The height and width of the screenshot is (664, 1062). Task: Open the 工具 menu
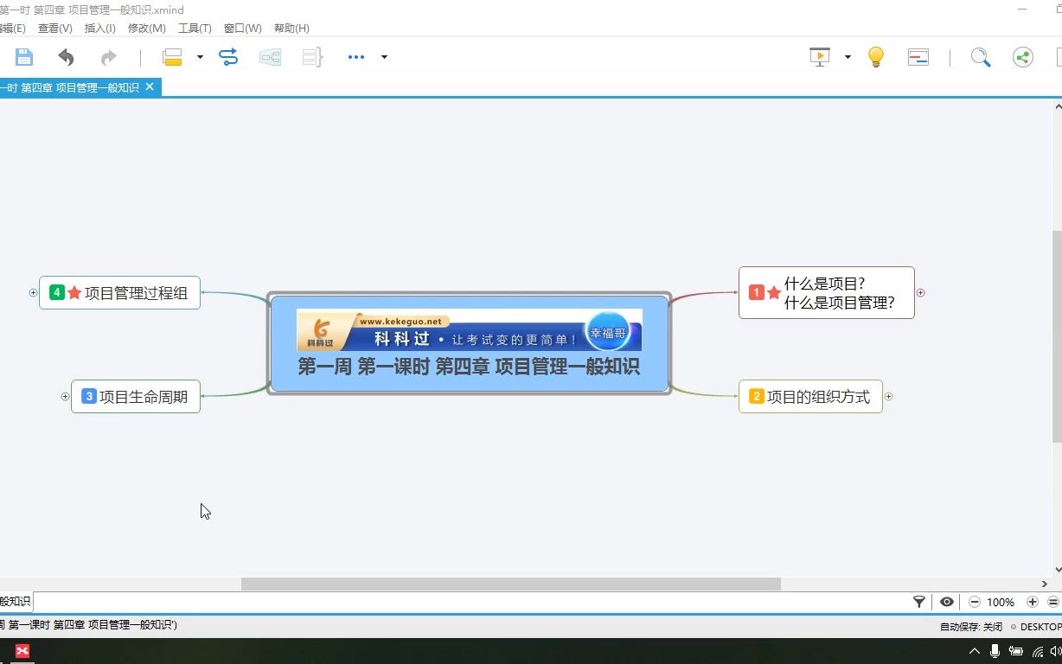coord(195,28)
